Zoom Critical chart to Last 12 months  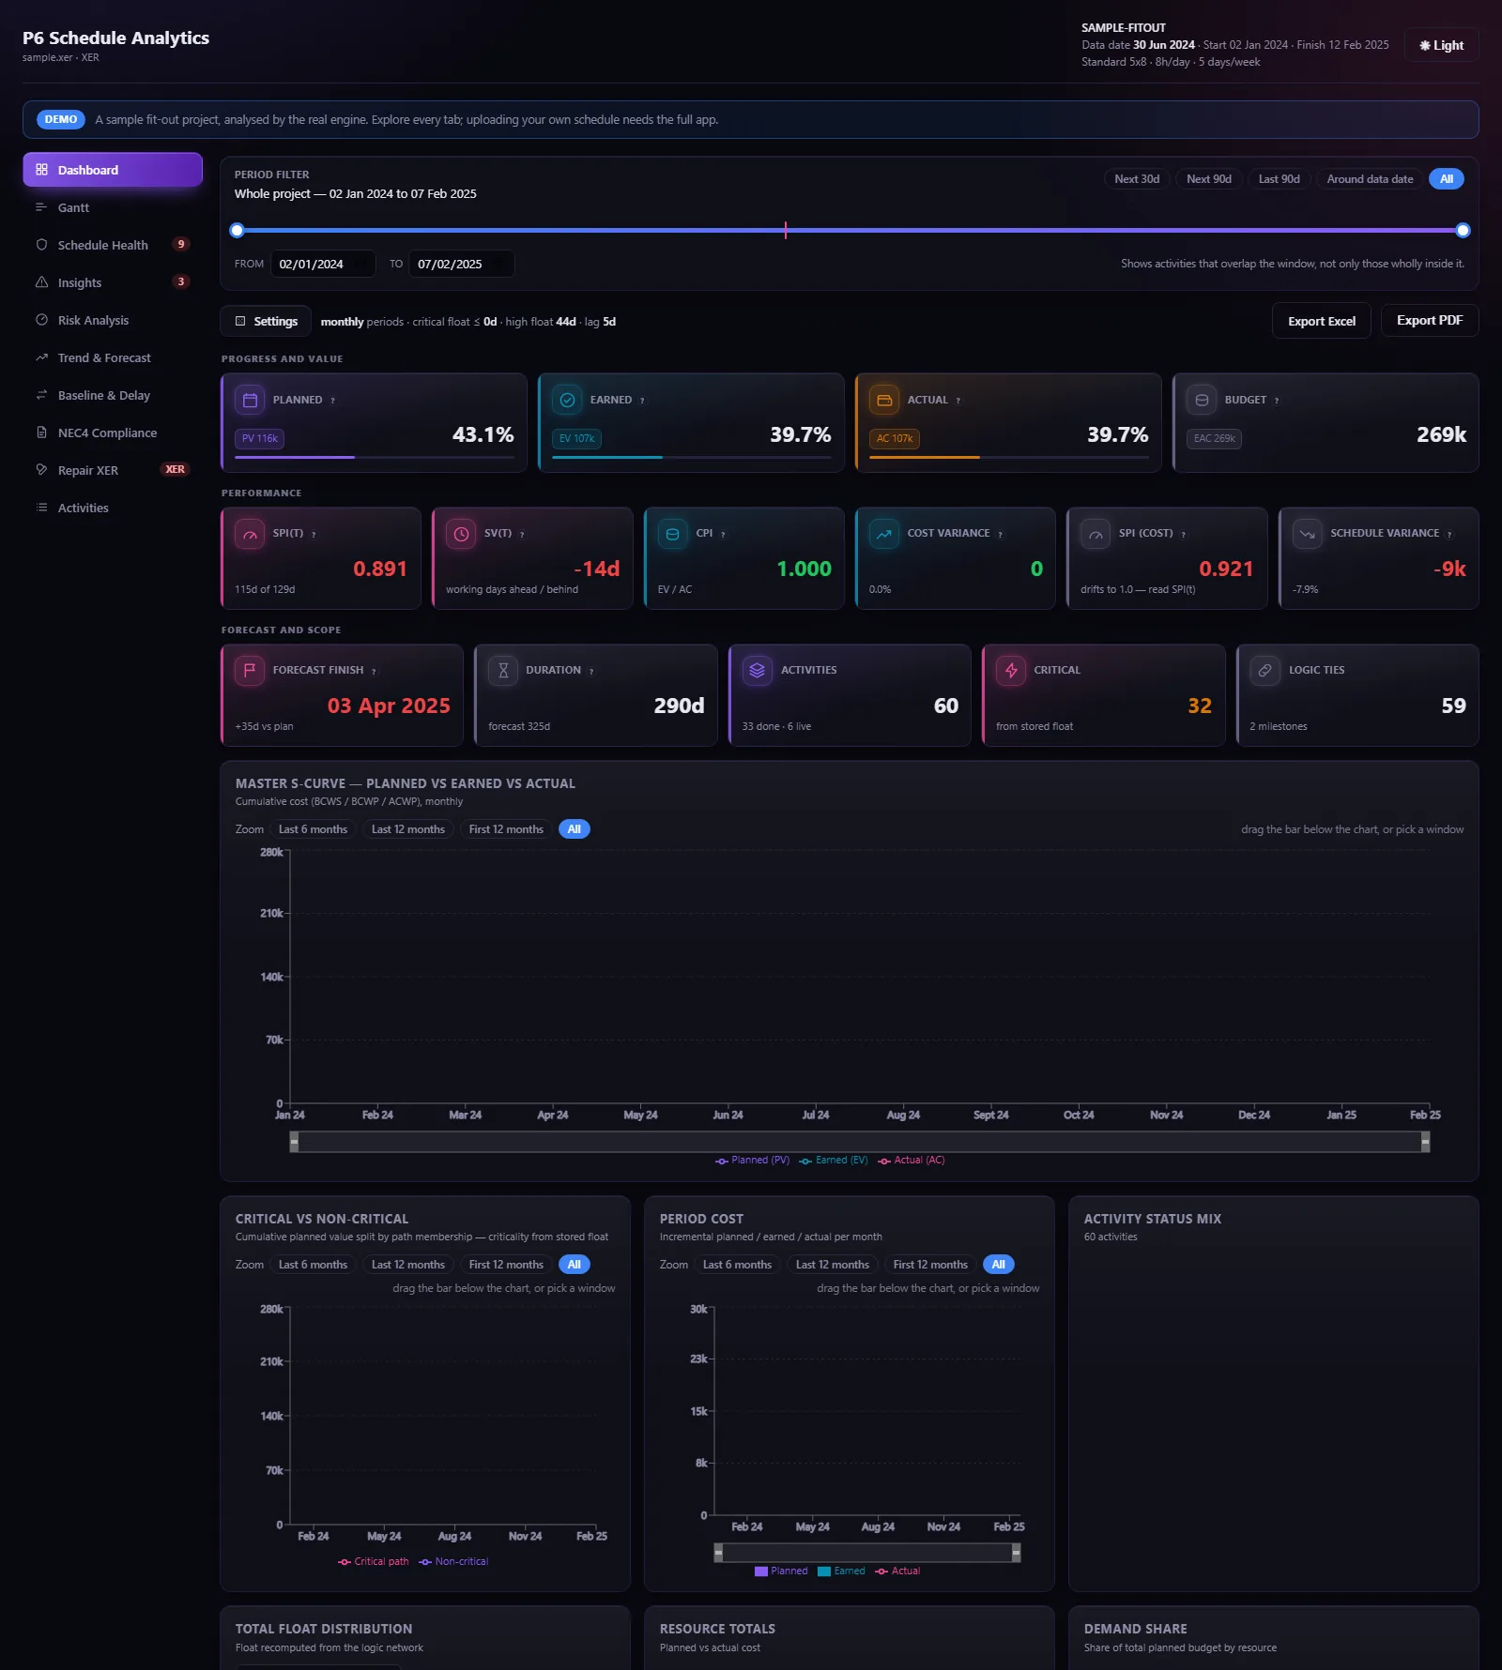click(x=407, y=1265)
